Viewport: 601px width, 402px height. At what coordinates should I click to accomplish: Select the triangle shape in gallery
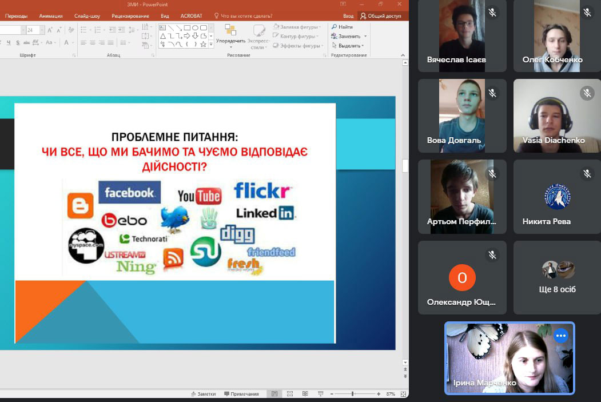(162, 36)
